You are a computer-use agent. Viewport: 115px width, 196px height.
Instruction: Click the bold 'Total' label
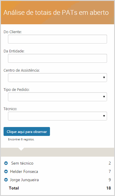click(x=14, y=188)
